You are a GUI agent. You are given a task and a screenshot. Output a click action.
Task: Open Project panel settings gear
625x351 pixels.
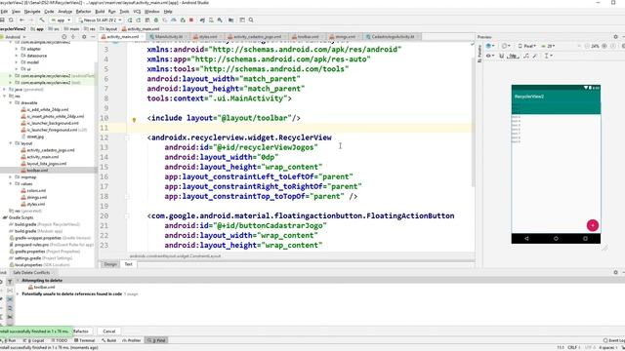tap(84, 37)
